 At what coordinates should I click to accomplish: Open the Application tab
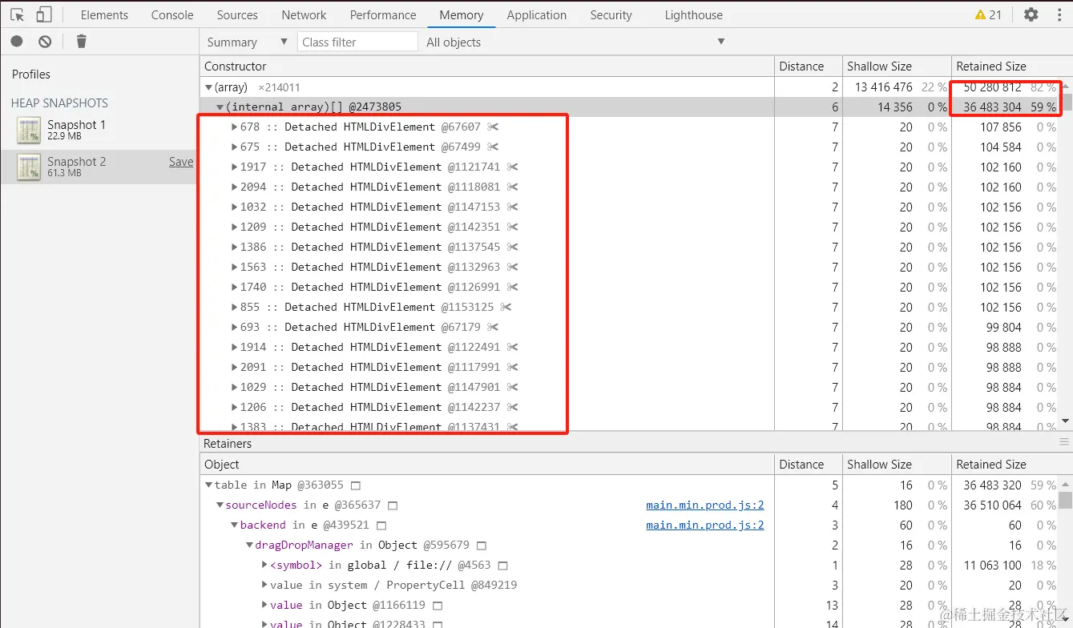[x=537, y=14]
